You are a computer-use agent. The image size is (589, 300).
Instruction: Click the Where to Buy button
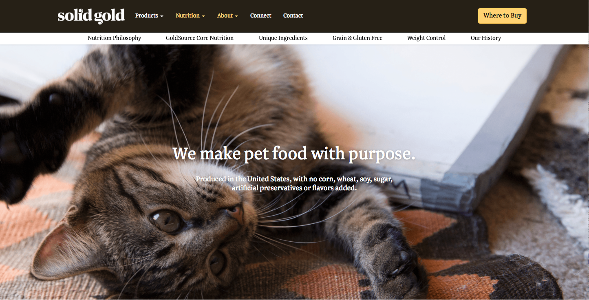click(x=502, y=15)
